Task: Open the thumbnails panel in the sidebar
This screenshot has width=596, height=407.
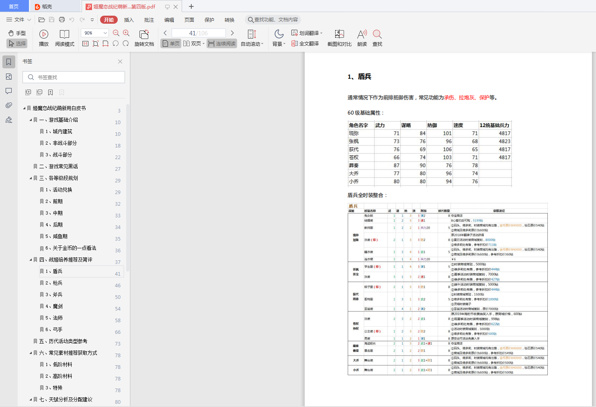Action: [8, 76]
